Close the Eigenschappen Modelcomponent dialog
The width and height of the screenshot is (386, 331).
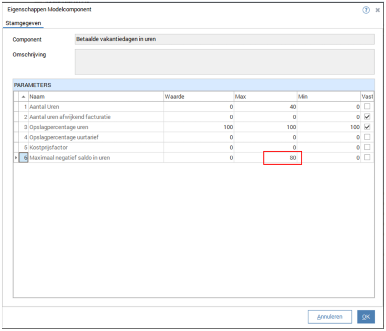click(x=377, y=10)
